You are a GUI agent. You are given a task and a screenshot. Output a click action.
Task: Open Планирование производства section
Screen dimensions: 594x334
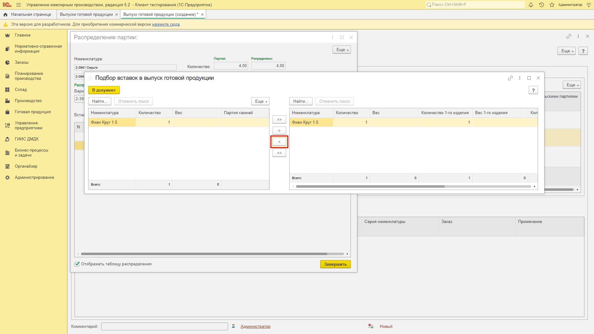(x=29, y=76)
